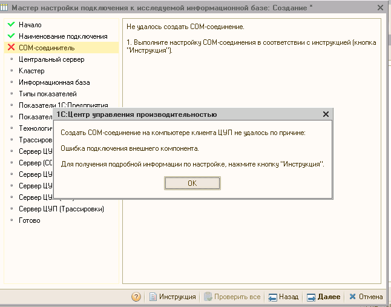Screen dimensions: 391x307
Task: Close the 1С:Центр управления производительностью dialog
Action: [326, 114]
